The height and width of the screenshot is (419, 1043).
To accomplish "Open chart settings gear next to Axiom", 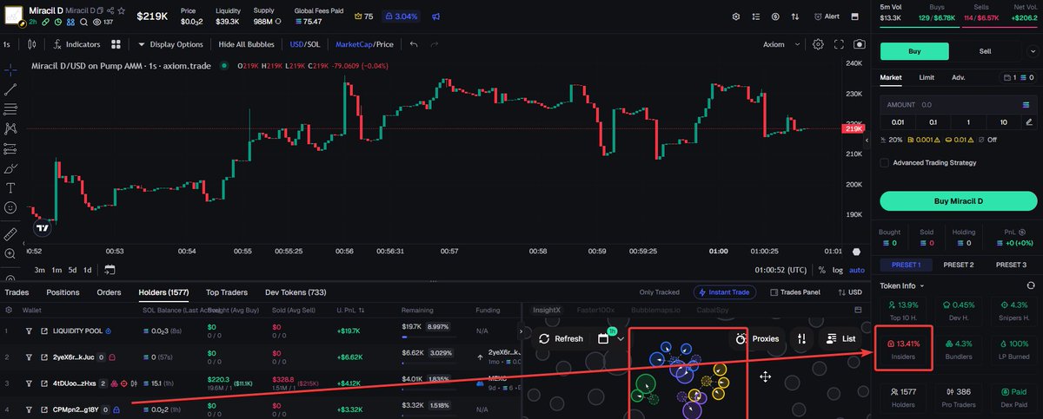I will pyautogui.click(x=818, y=44).
